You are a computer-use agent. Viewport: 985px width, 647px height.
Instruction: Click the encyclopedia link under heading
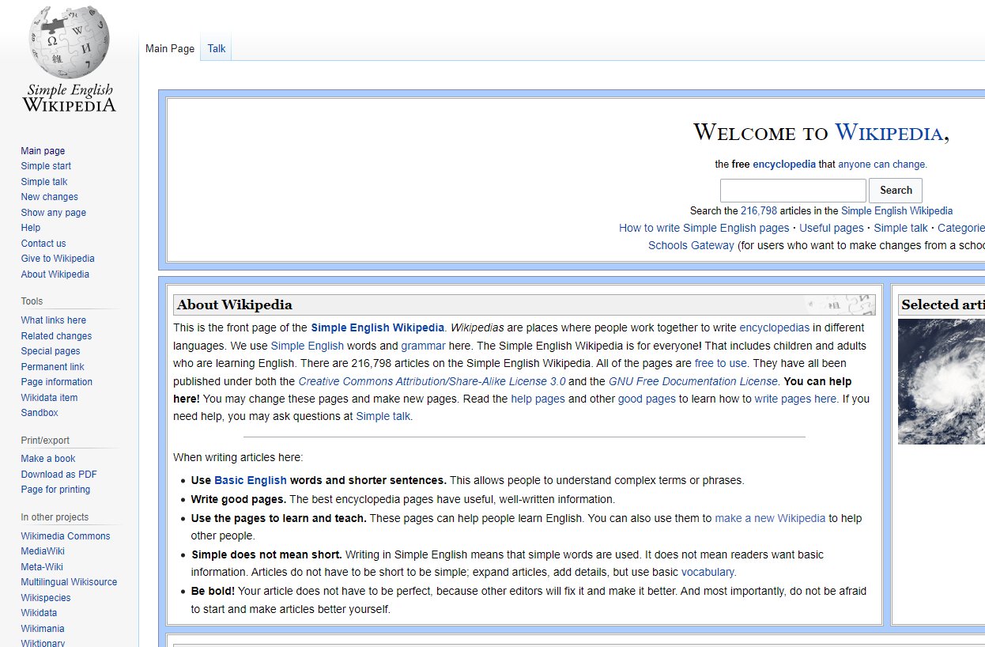784,165
